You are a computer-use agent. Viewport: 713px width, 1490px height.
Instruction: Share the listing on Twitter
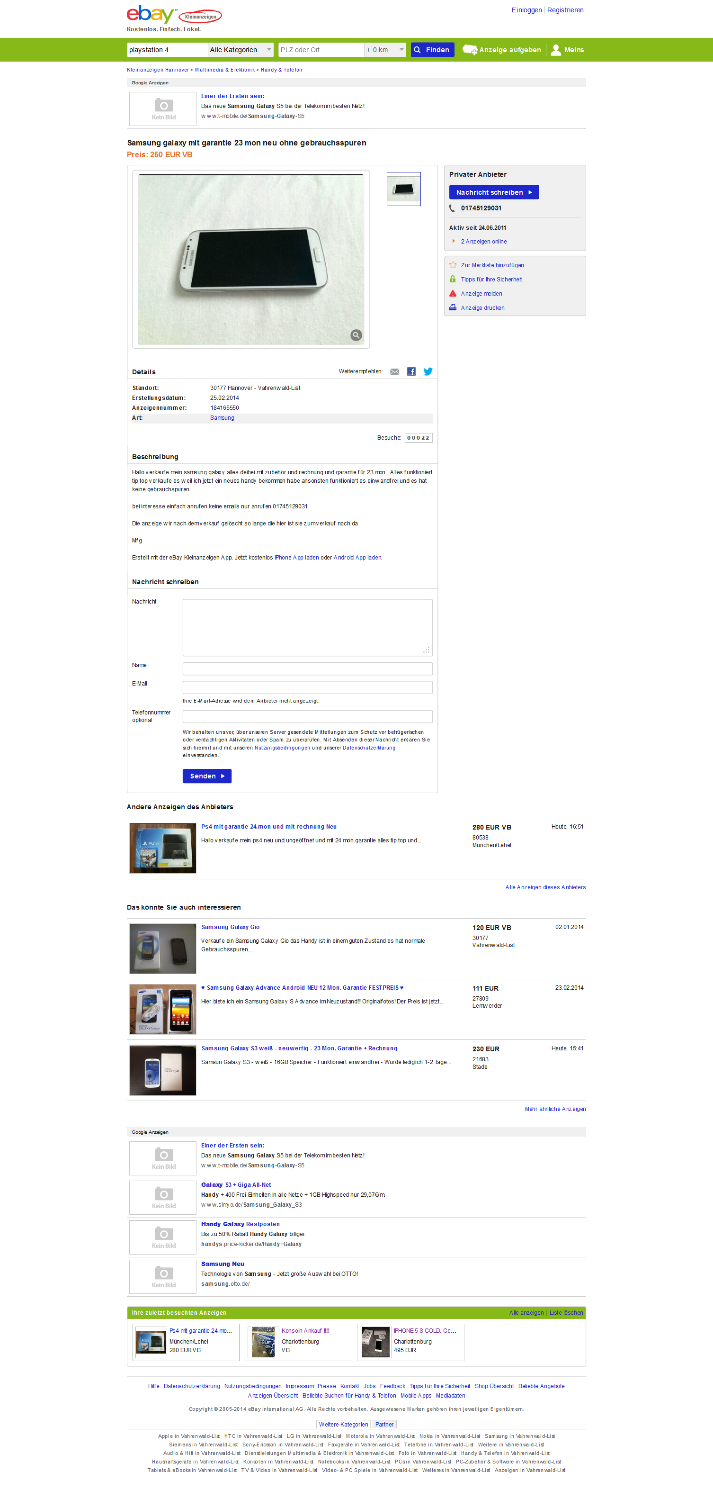tap(428, 372)
